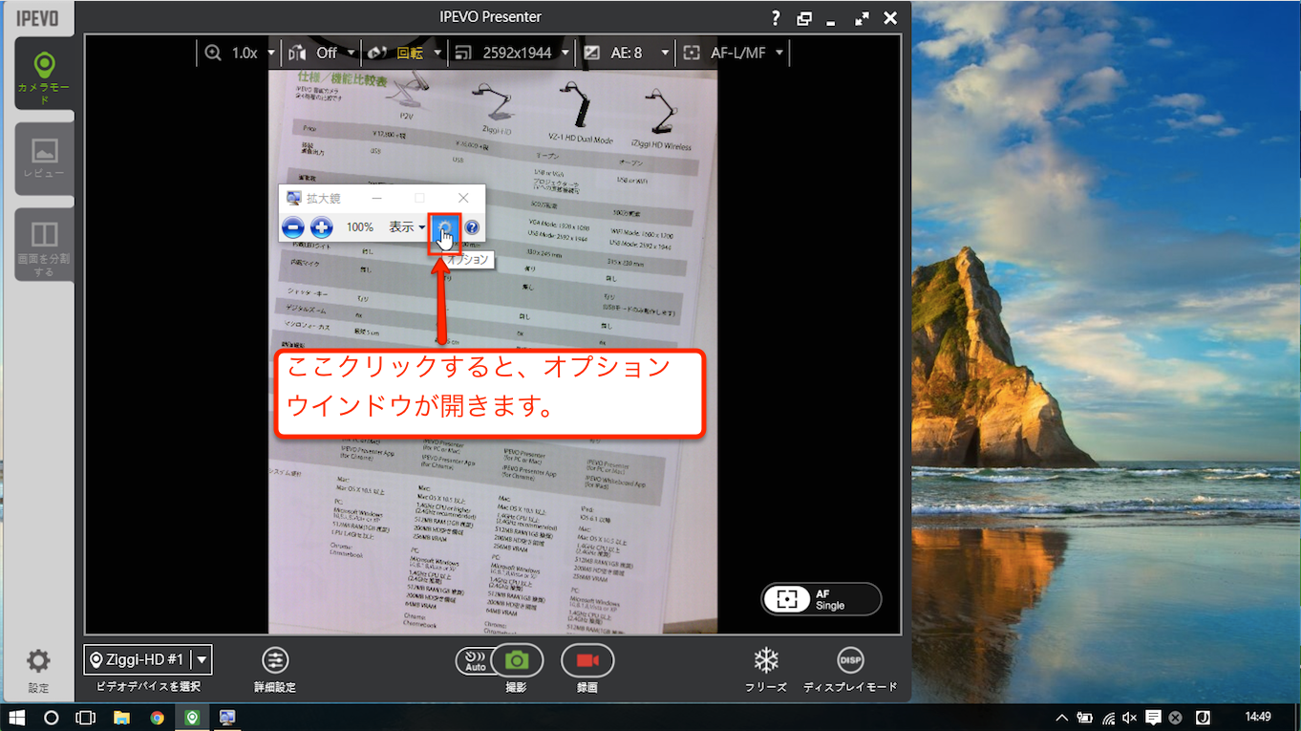The image size is (1301, 731).
Task: Open the 回転 rotation dropdown
Action: pos(405,54)
